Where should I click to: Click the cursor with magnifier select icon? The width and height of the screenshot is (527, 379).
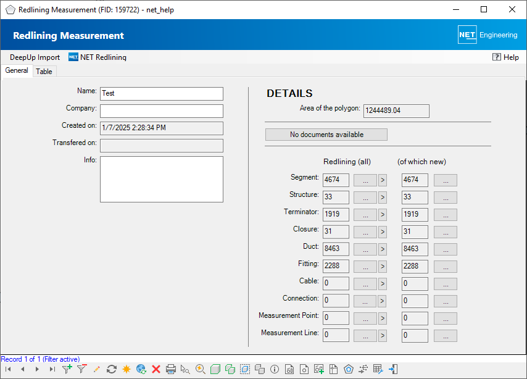point(185,369)
